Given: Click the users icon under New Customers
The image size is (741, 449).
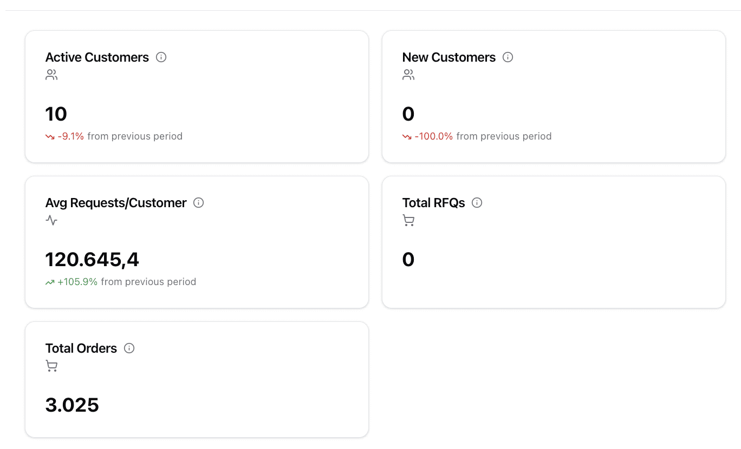Looking at the screenshot, I should pos(408,75).
